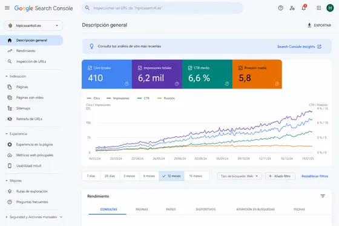Click the phone icon for Usabilidad móvil
This screenshot has width=339, height=226.
(10, 166)
